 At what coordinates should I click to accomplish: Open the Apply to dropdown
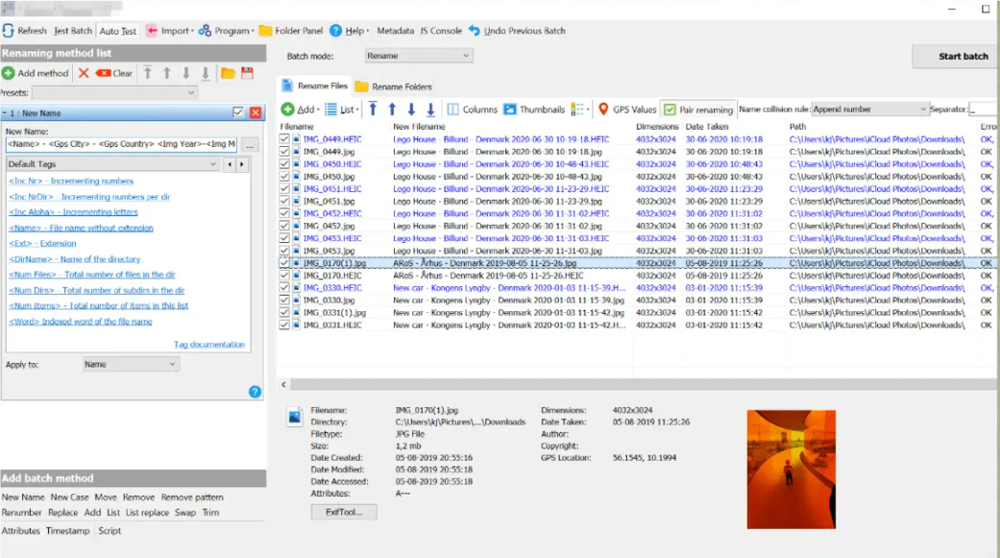[131, 364]
